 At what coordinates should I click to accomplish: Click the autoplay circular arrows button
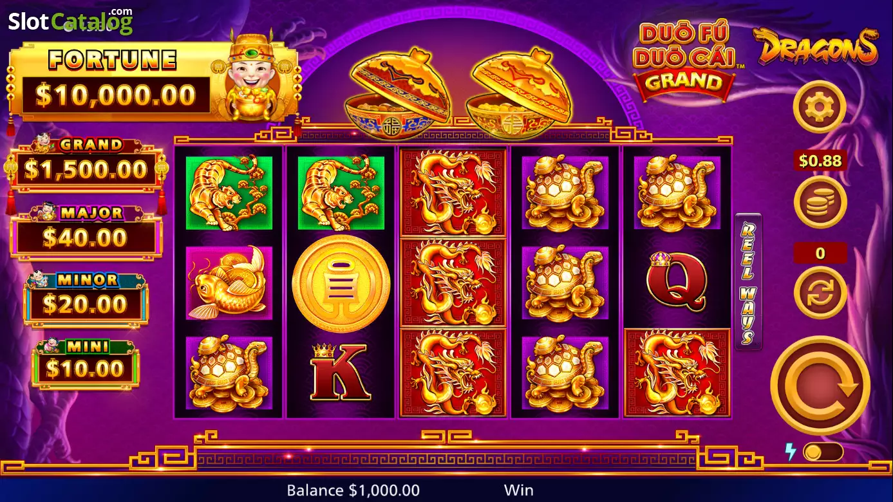point(820,292)
